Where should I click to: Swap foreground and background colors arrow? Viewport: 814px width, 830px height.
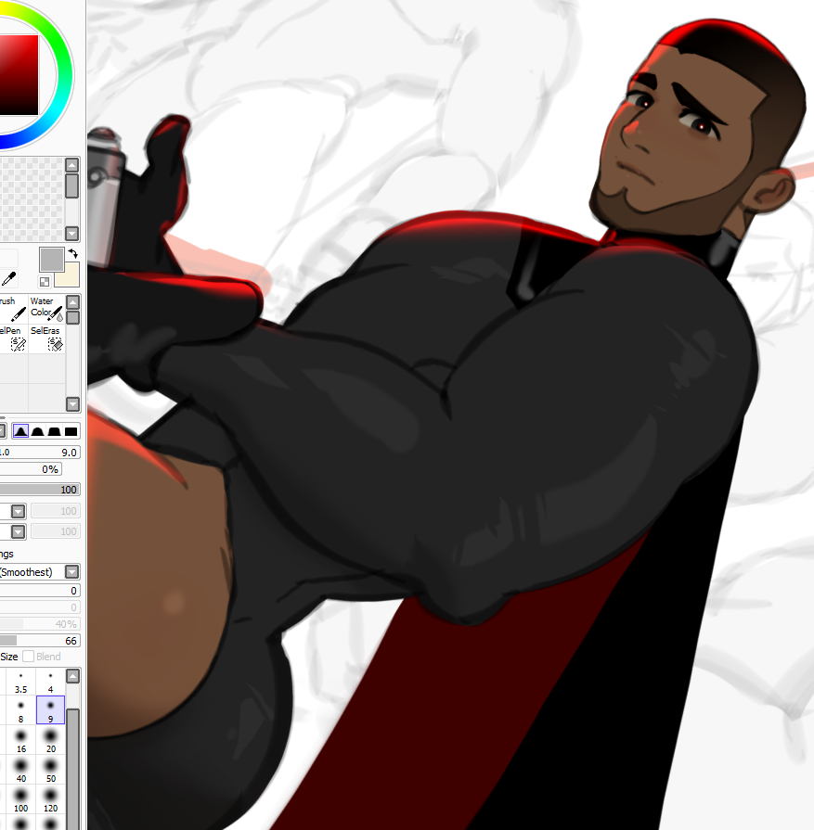(73, 253)
